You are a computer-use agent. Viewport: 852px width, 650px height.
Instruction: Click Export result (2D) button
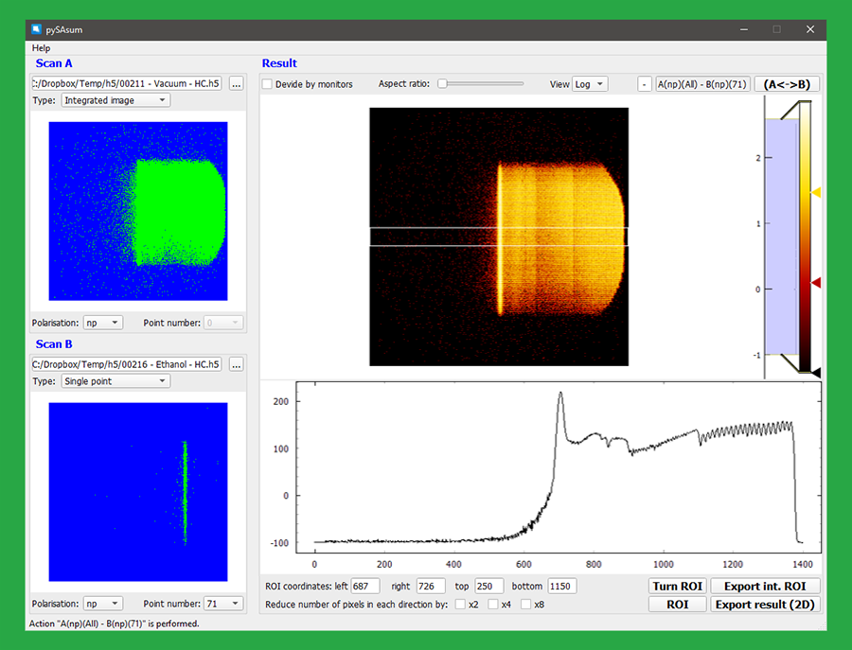click(x=766, y=605)
